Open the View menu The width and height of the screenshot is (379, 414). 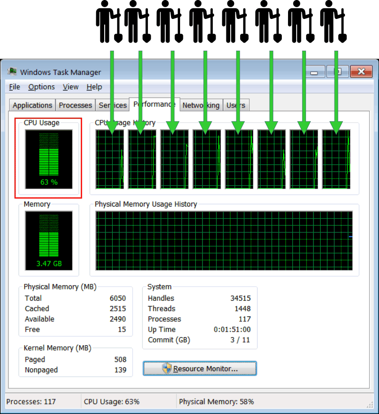point(71,87)
